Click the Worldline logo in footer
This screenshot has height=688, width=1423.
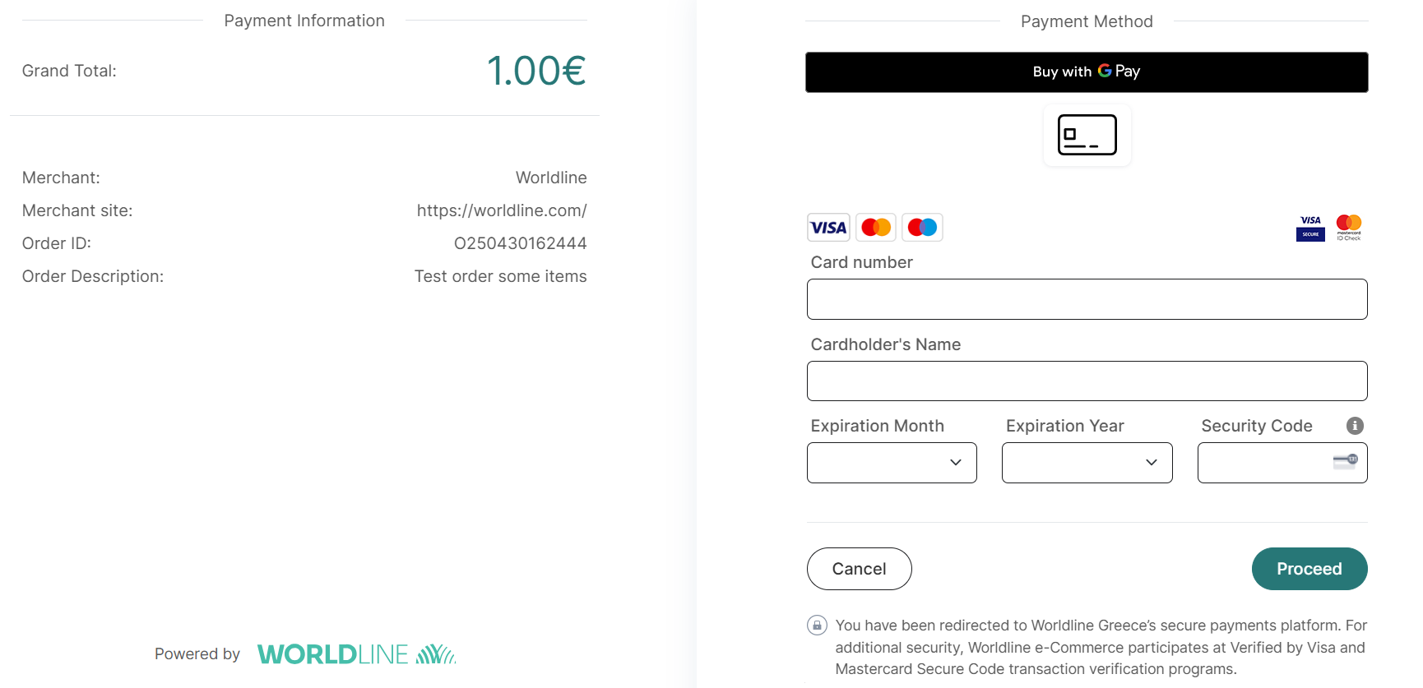[356, 654]
